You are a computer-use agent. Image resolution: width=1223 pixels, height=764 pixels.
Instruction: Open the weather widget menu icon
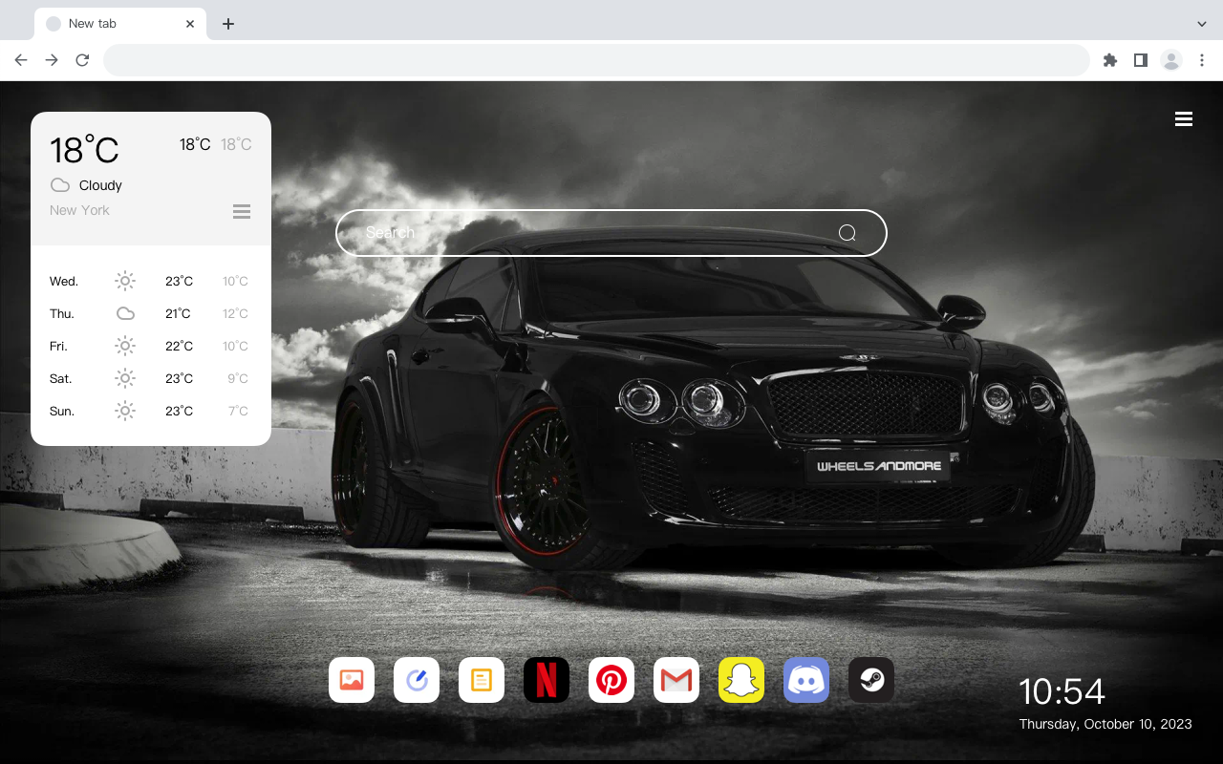(x=242, y=211)
